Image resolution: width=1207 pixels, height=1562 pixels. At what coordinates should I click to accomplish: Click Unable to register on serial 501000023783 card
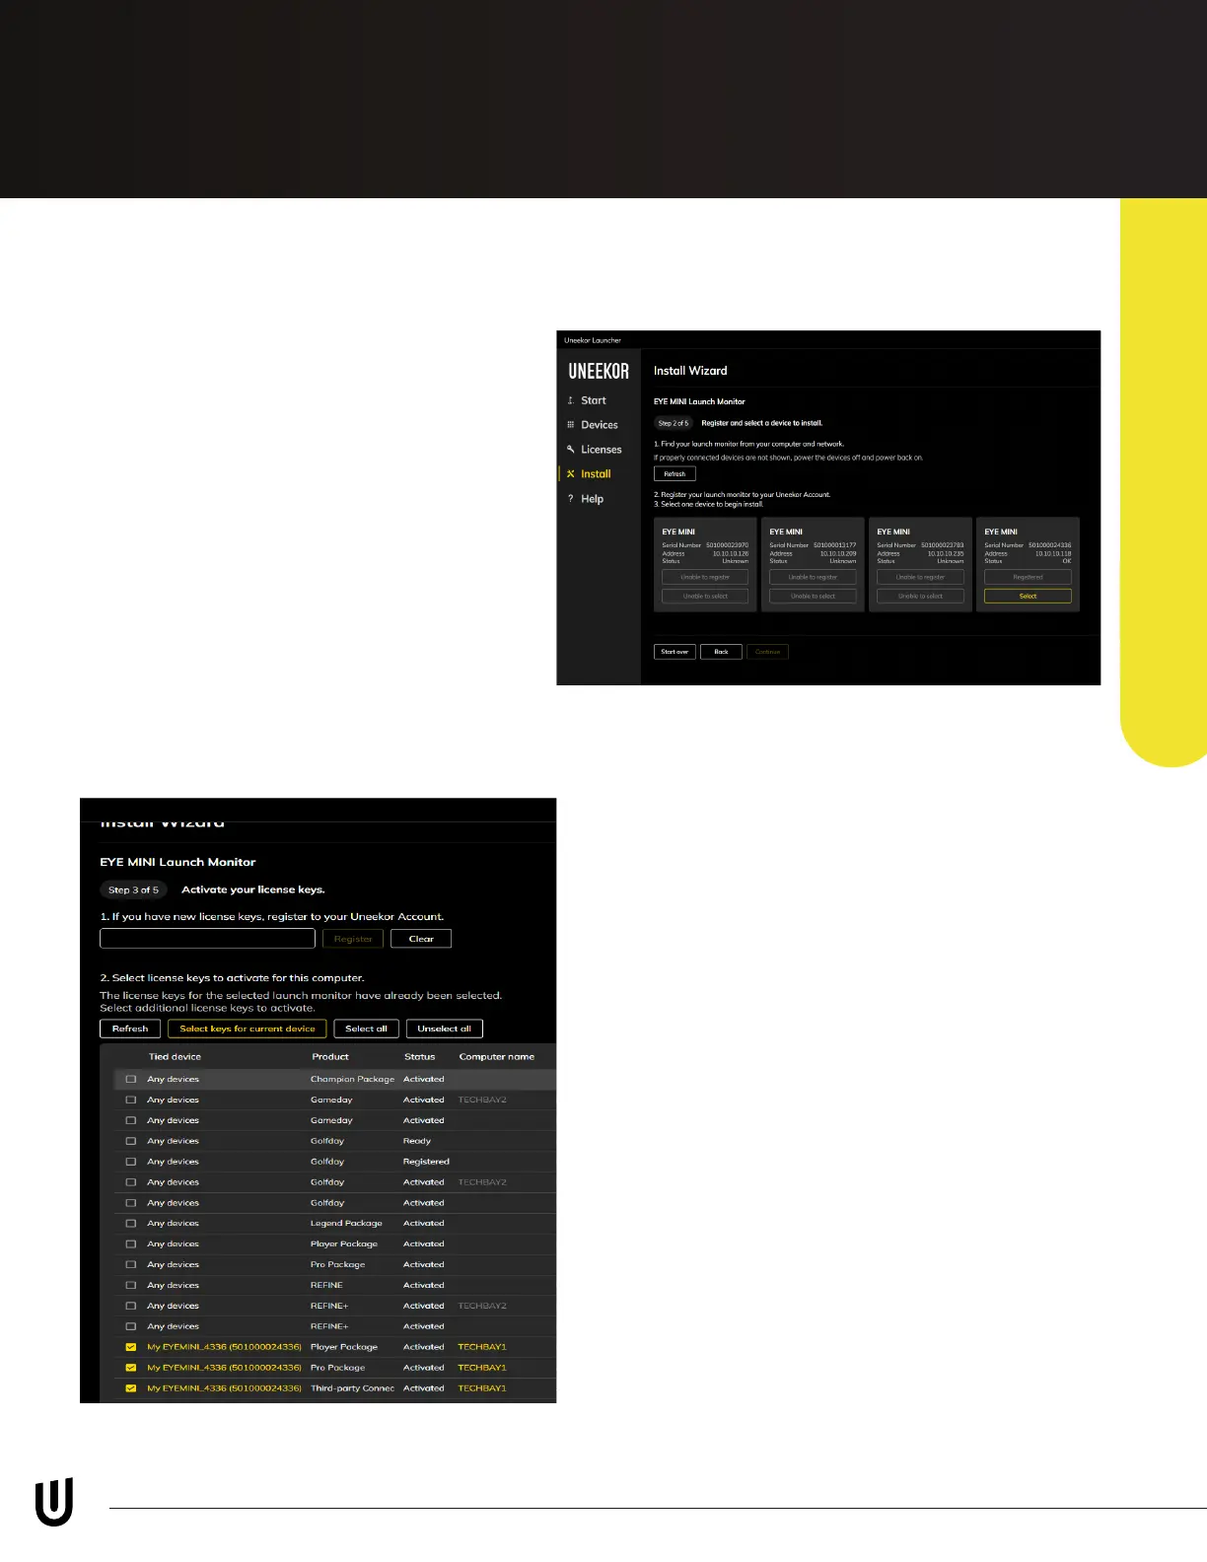[920, 578]
